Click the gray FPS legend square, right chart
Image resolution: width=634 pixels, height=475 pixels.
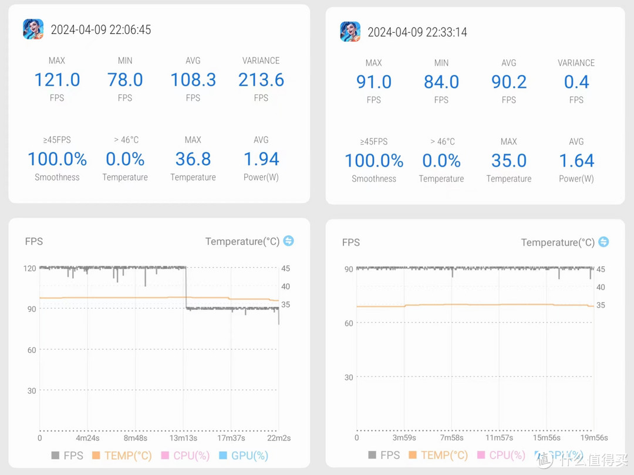coord(372,455)
